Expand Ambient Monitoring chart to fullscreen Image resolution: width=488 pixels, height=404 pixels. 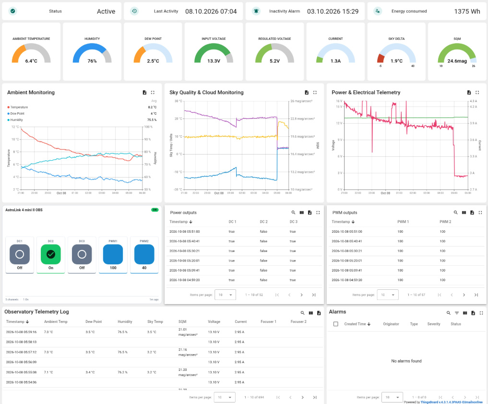153,93
